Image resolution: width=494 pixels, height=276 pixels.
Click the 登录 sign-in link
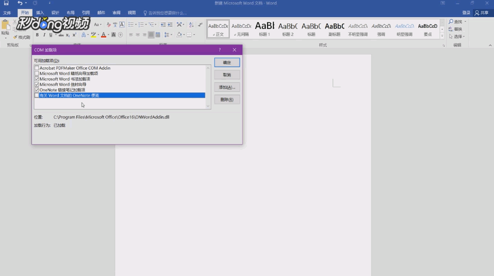tap(466, 13)
